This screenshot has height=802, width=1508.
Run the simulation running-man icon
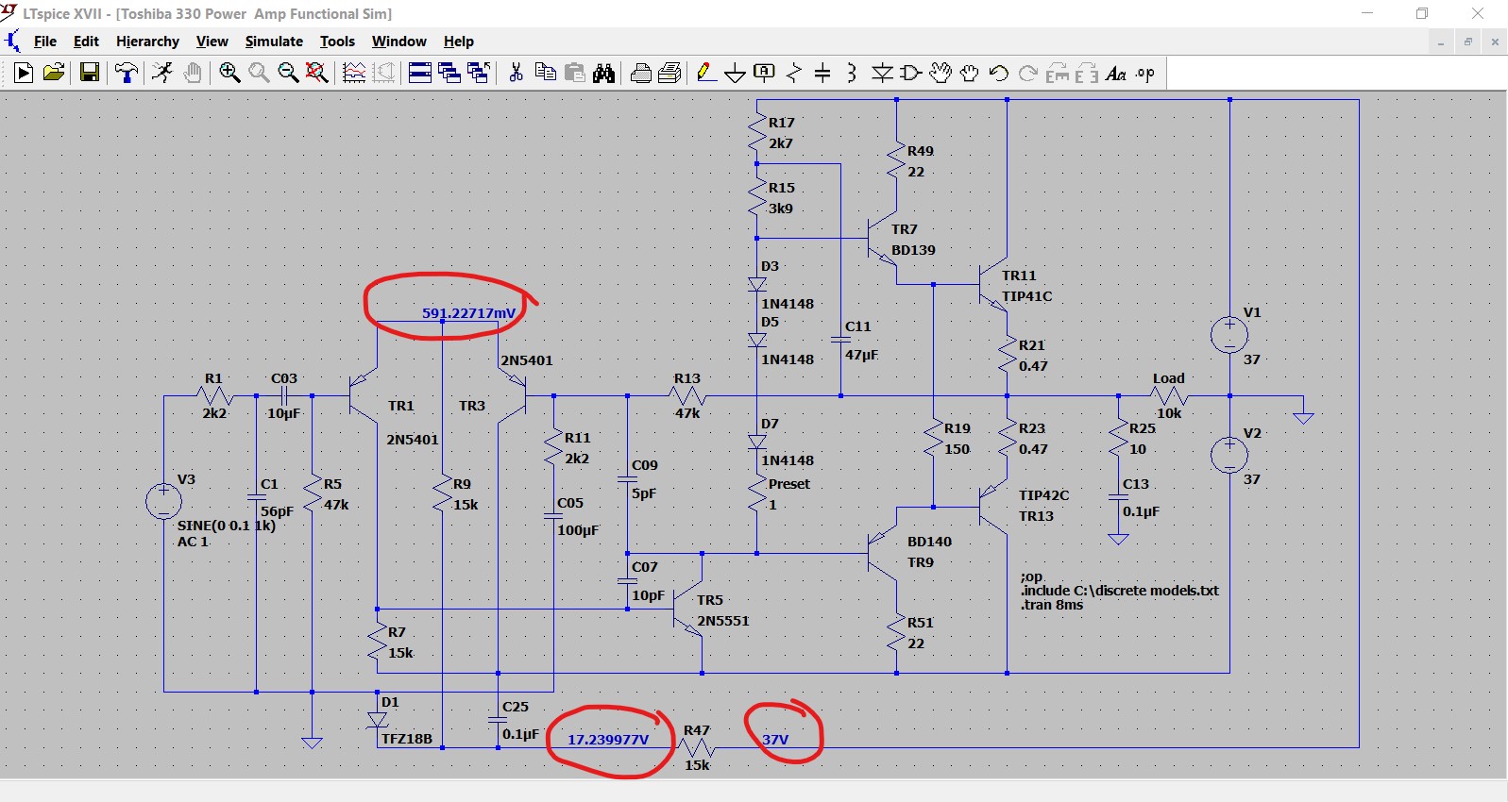coord(162,73)
